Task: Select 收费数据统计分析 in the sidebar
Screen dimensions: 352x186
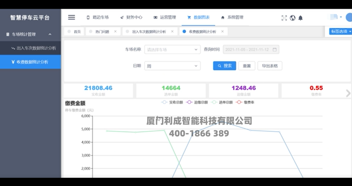Action: coord(30,62)
